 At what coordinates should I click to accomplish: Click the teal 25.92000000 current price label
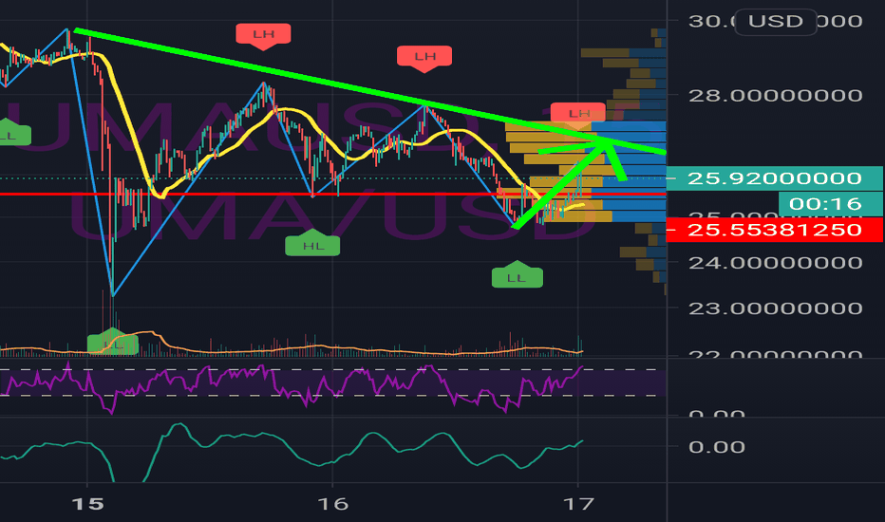point(775,178)
